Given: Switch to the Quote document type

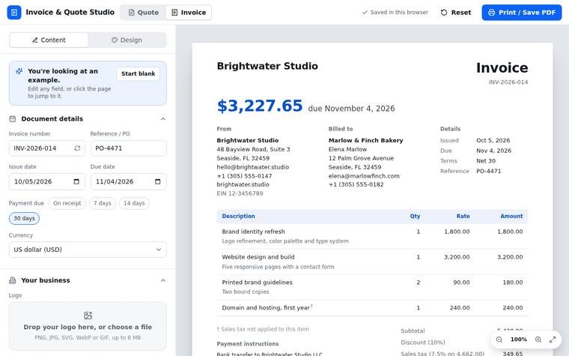Looking at the screenshot, I should coord(143,12).
